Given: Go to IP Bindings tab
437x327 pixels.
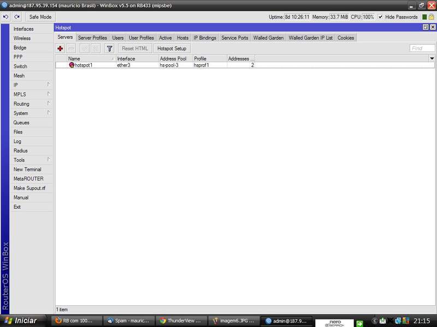Looking at the screenshot, I should [x=205, y=38].
